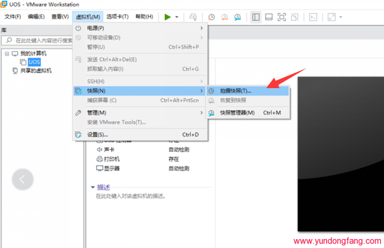This screenshot has width=384, height=248.
Task: Click the revert to snapshot toolbar icon
Action: (x=225, y=17)
